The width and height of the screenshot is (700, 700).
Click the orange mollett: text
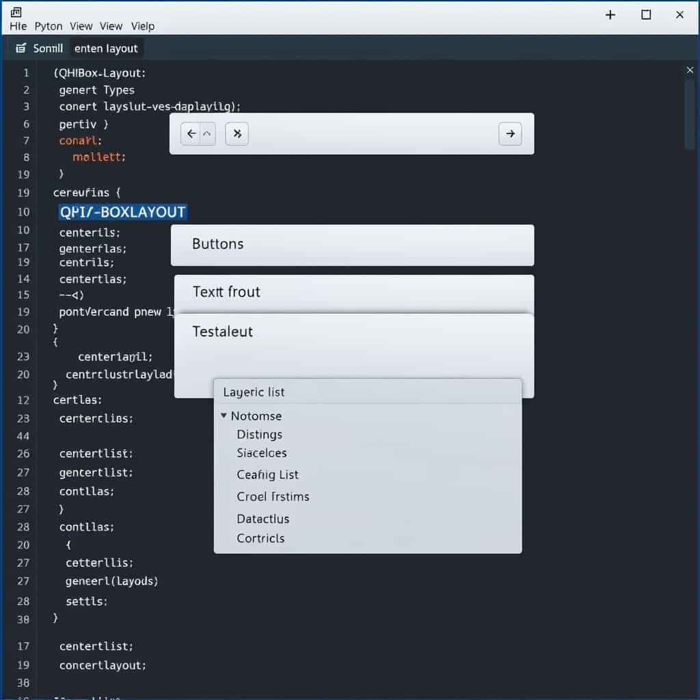pyautogui.click(x=99, y=157)
